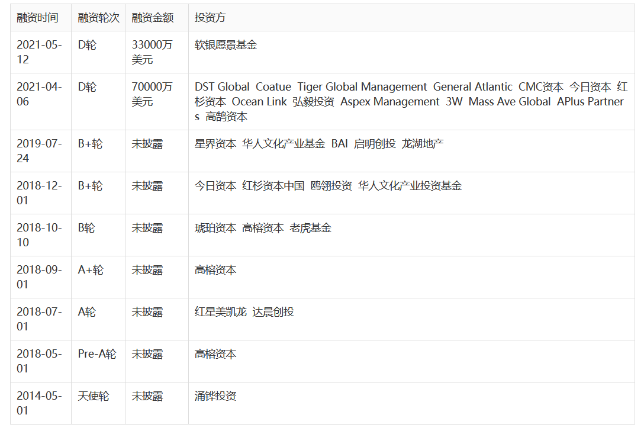Click investor 弘毅投资
644x434 pixels.
313,101
